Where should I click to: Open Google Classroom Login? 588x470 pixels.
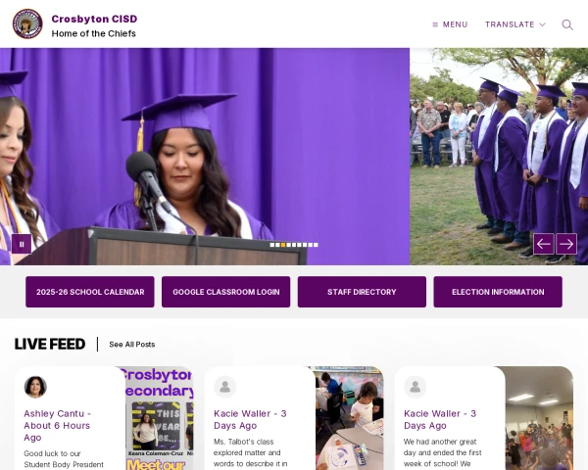click(226, 292)
